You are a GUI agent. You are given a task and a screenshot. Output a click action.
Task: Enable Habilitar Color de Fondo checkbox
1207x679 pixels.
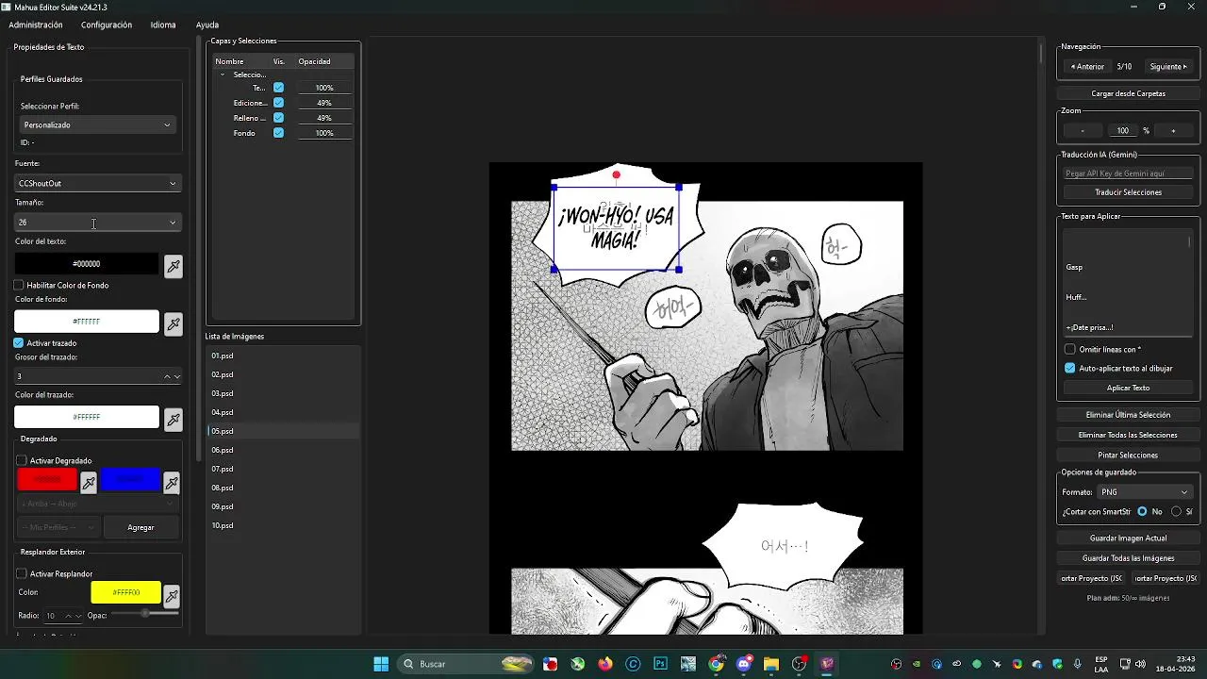19,285
